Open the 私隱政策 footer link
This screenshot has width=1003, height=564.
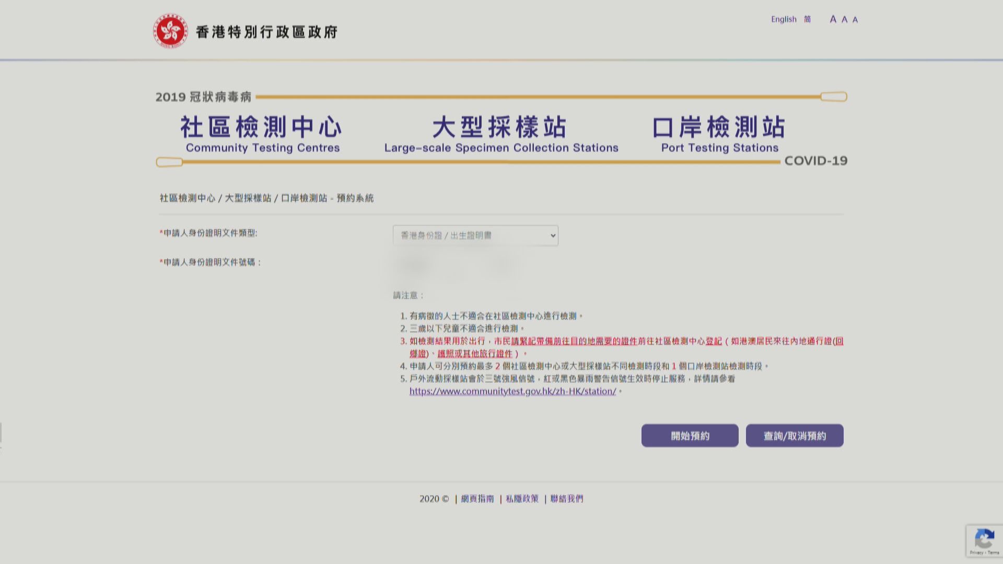[522, 499]
